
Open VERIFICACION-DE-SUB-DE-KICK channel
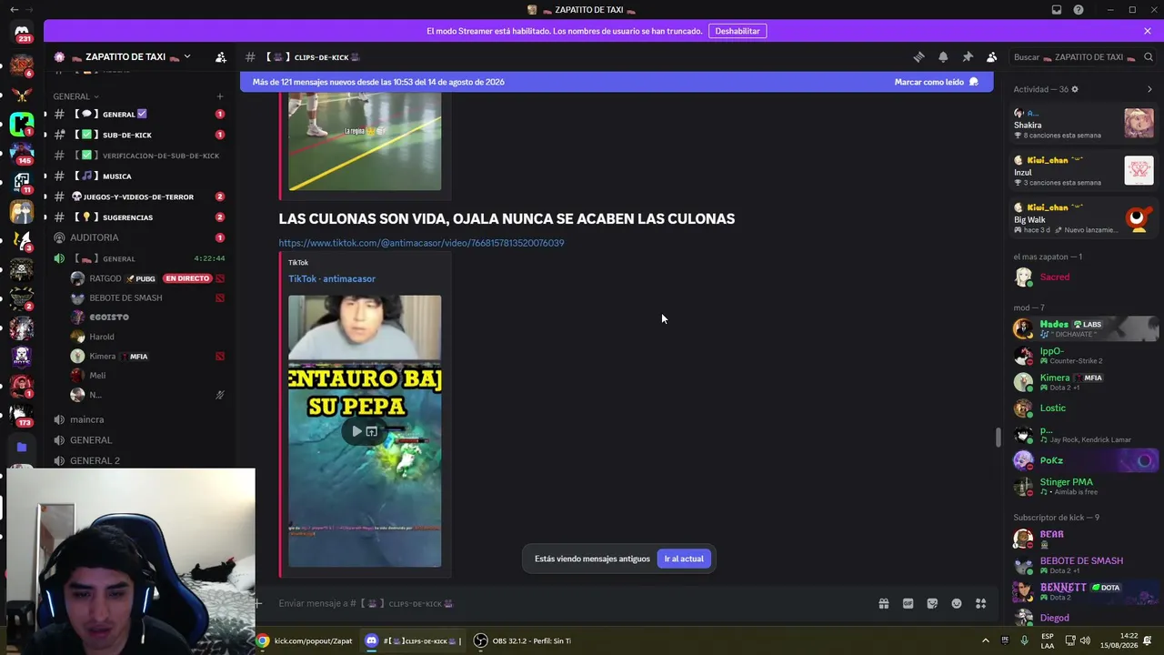point(138,156)
